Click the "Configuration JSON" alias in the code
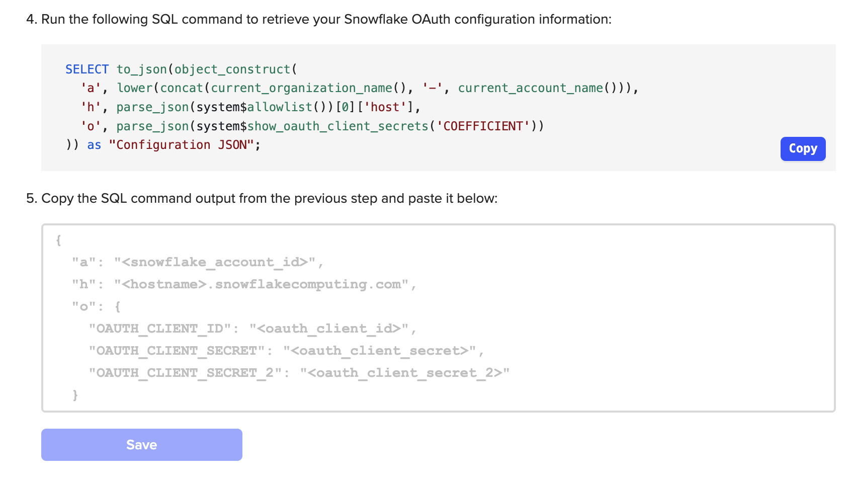Screen dimensions: 854x482 (182, 145)
